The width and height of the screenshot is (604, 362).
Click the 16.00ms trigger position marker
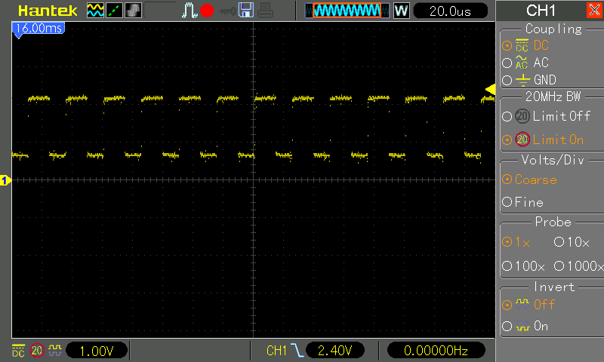[x=39, y=29]
